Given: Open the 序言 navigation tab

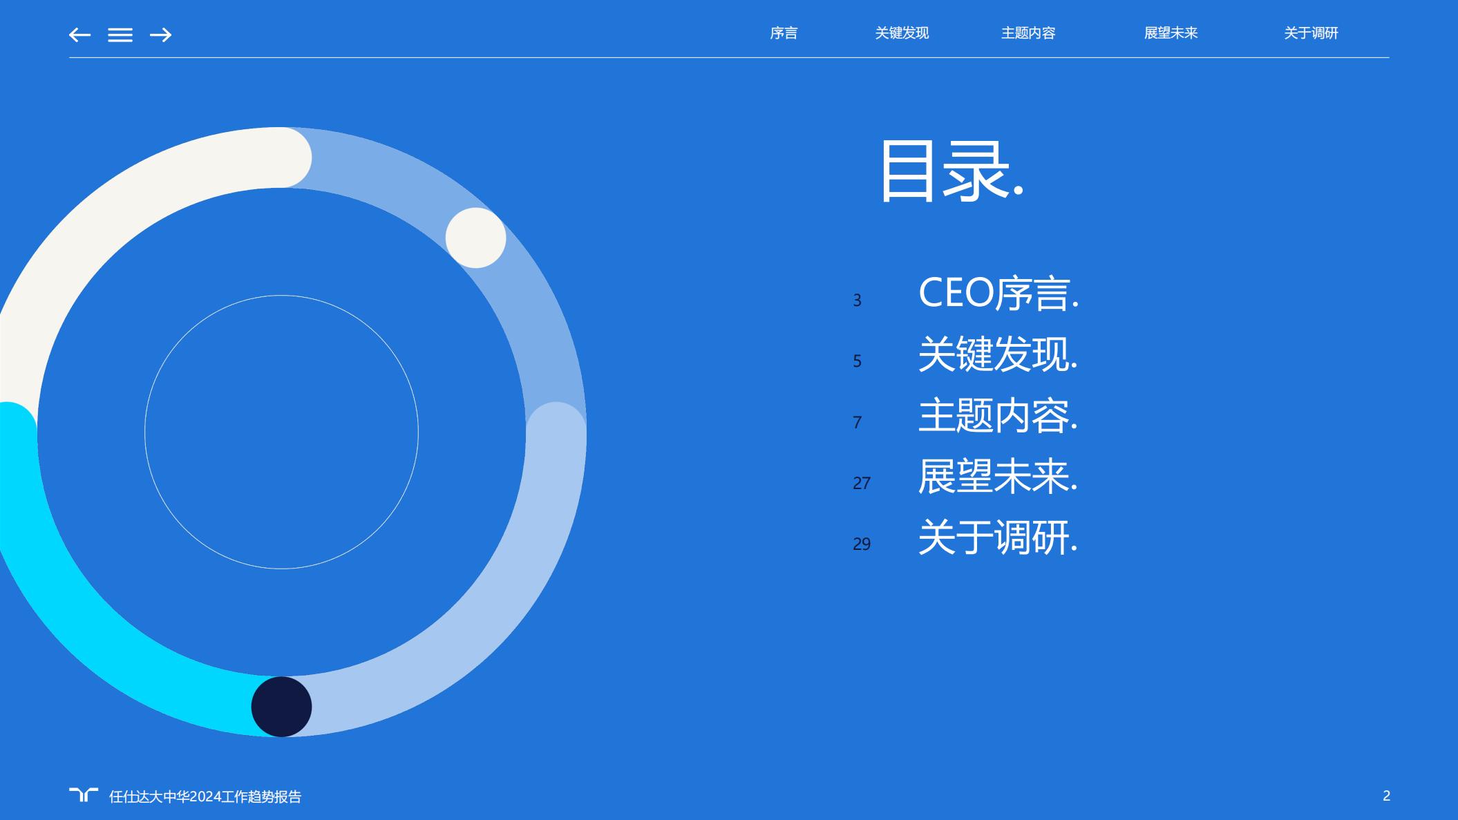Looking at the screenshot, I should click(784, 33).
